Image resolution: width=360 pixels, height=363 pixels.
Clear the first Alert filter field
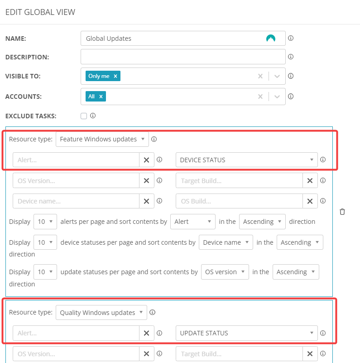[x=146, y=160]
